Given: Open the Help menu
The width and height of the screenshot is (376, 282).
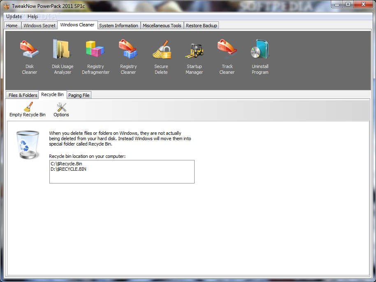Looking at the screenshot, I should pos(32,16).
